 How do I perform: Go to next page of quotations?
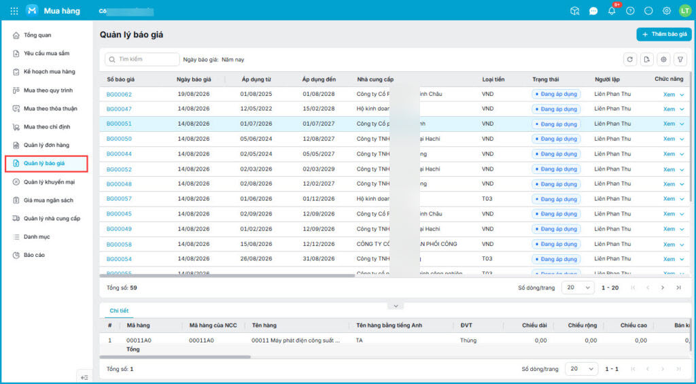tap(663, 287)
